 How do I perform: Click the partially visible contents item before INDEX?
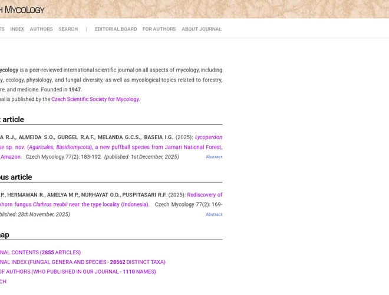(x=2, y=29)
